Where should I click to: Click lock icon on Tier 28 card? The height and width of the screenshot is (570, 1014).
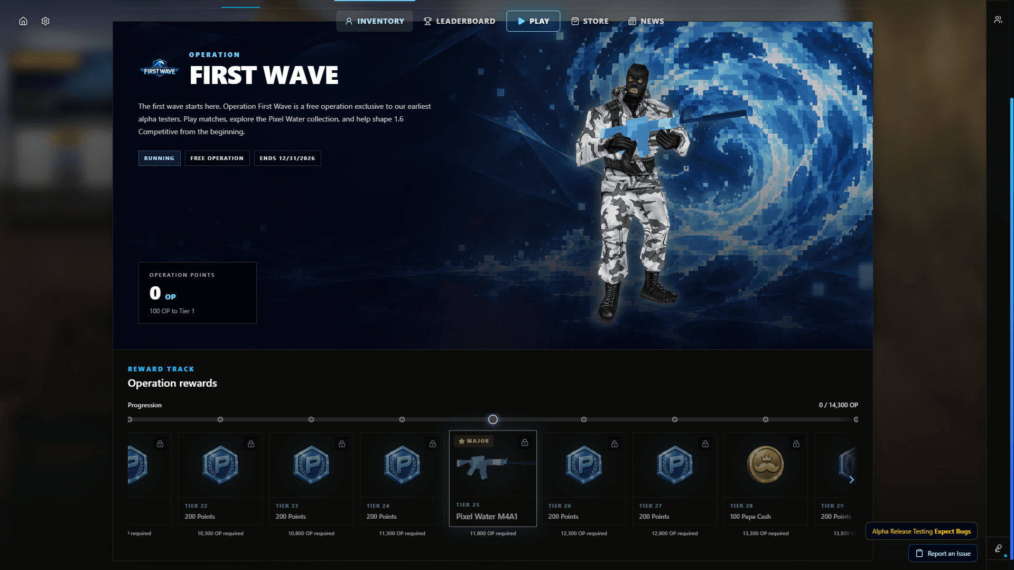point(796,444)
